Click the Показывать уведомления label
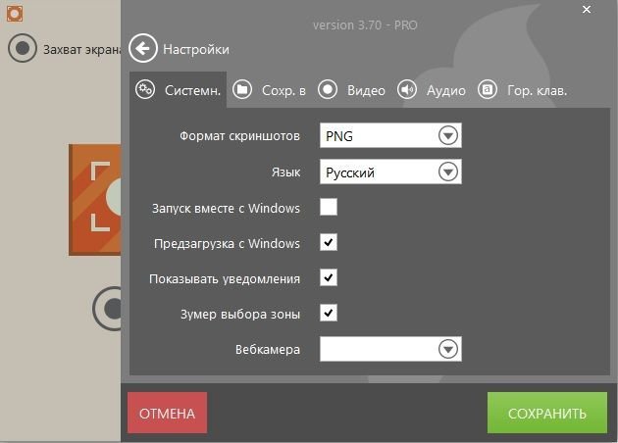This screenshot has height=443, width=618. point(225,278)
